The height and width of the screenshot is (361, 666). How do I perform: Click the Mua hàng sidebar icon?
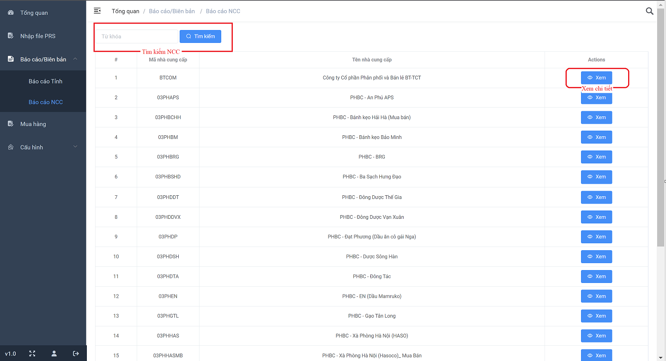pos(11,124)
